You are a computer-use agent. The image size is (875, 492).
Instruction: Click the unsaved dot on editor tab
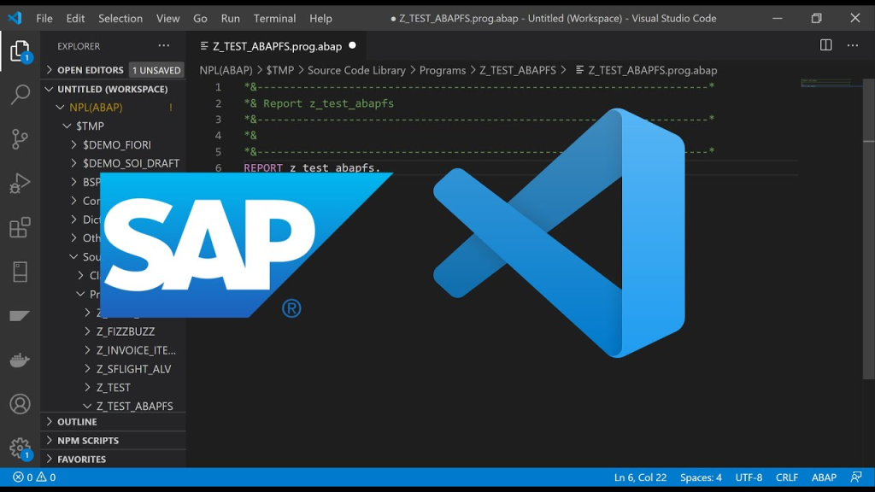click(352, 46)
